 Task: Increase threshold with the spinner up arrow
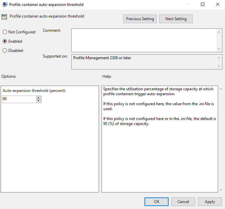pos(39,98)
